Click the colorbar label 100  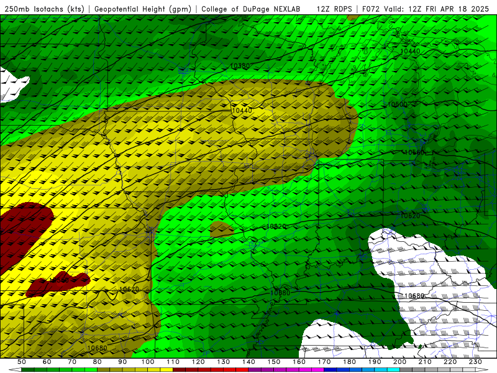[148, 362]
